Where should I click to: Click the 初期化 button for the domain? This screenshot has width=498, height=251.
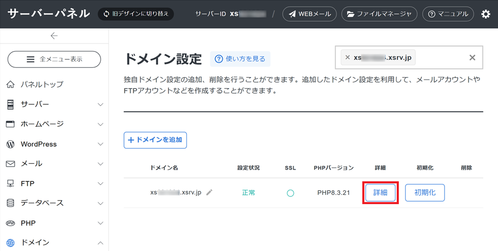[425, 193]
